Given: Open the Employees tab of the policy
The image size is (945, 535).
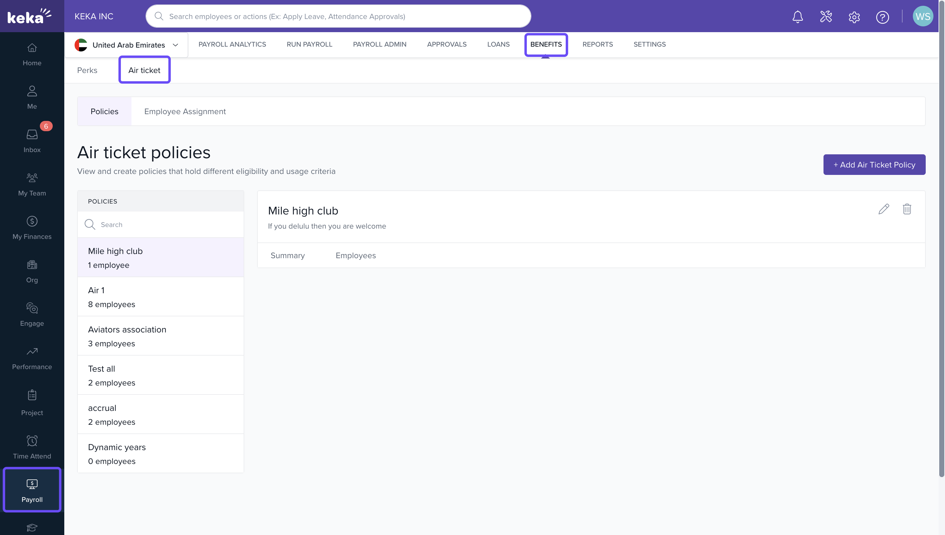Looking at the screenshot, I should [x=355, y=255].
